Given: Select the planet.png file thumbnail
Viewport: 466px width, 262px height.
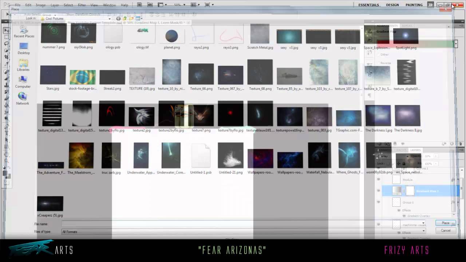Looking at the screenshot, I should tap(171, 37).
